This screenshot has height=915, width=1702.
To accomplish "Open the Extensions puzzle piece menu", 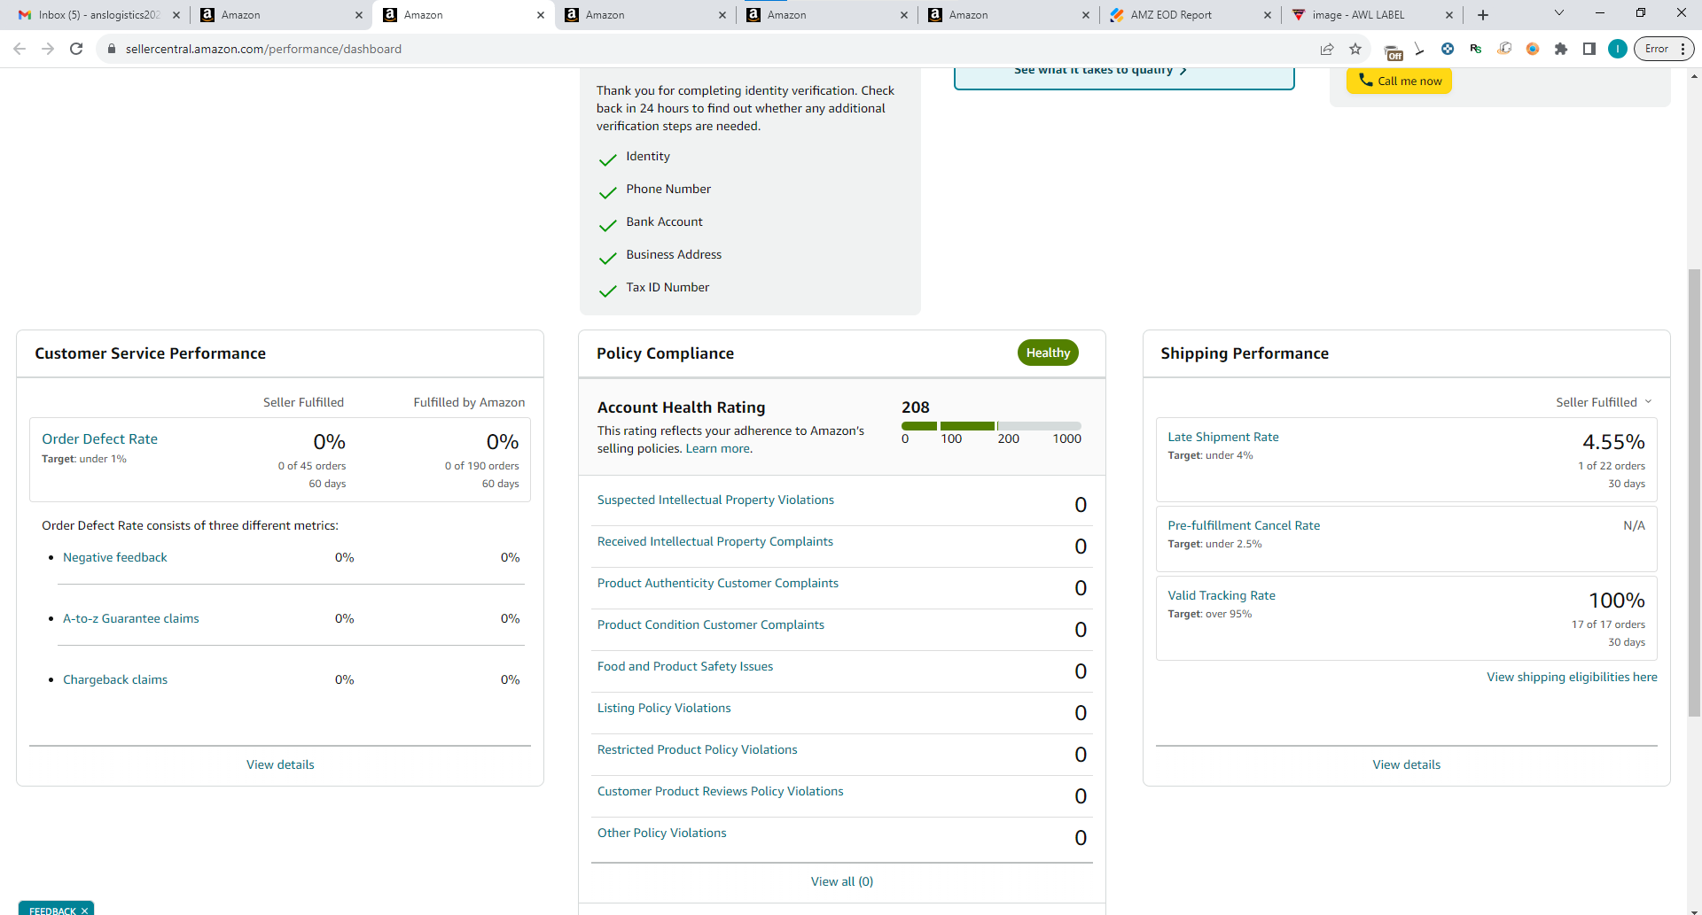I will pos(1561,49).
